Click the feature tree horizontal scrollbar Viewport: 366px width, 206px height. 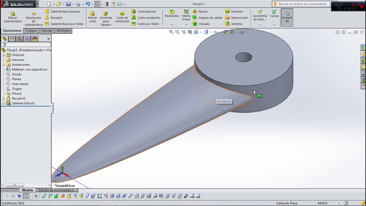coord(26,185)
